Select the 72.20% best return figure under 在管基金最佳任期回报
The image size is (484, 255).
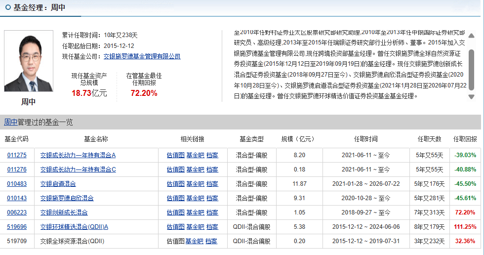click(144, 93)
